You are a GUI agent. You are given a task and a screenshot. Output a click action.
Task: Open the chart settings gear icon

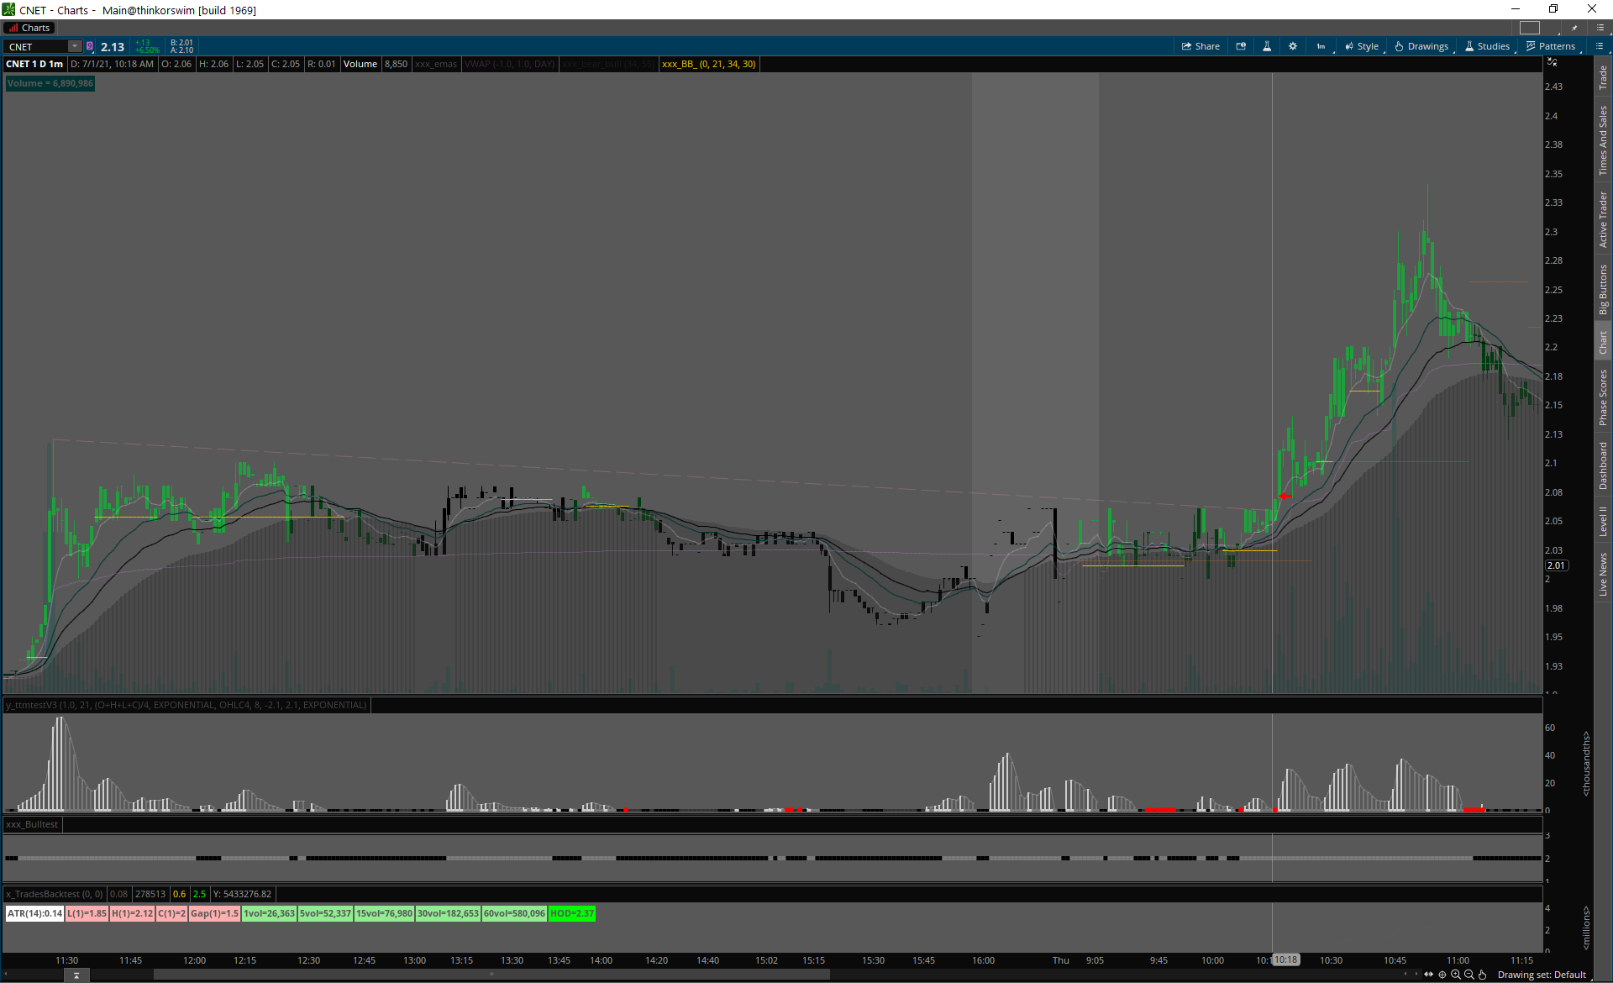1293,46
